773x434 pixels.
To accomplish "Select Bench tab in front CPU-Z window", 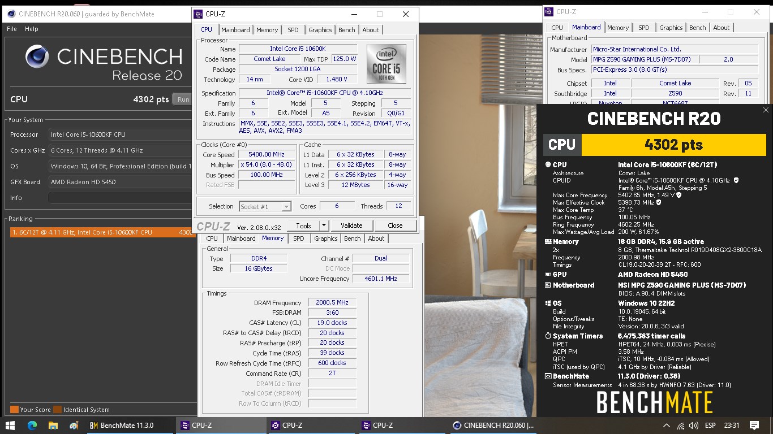I will point(347,30).
